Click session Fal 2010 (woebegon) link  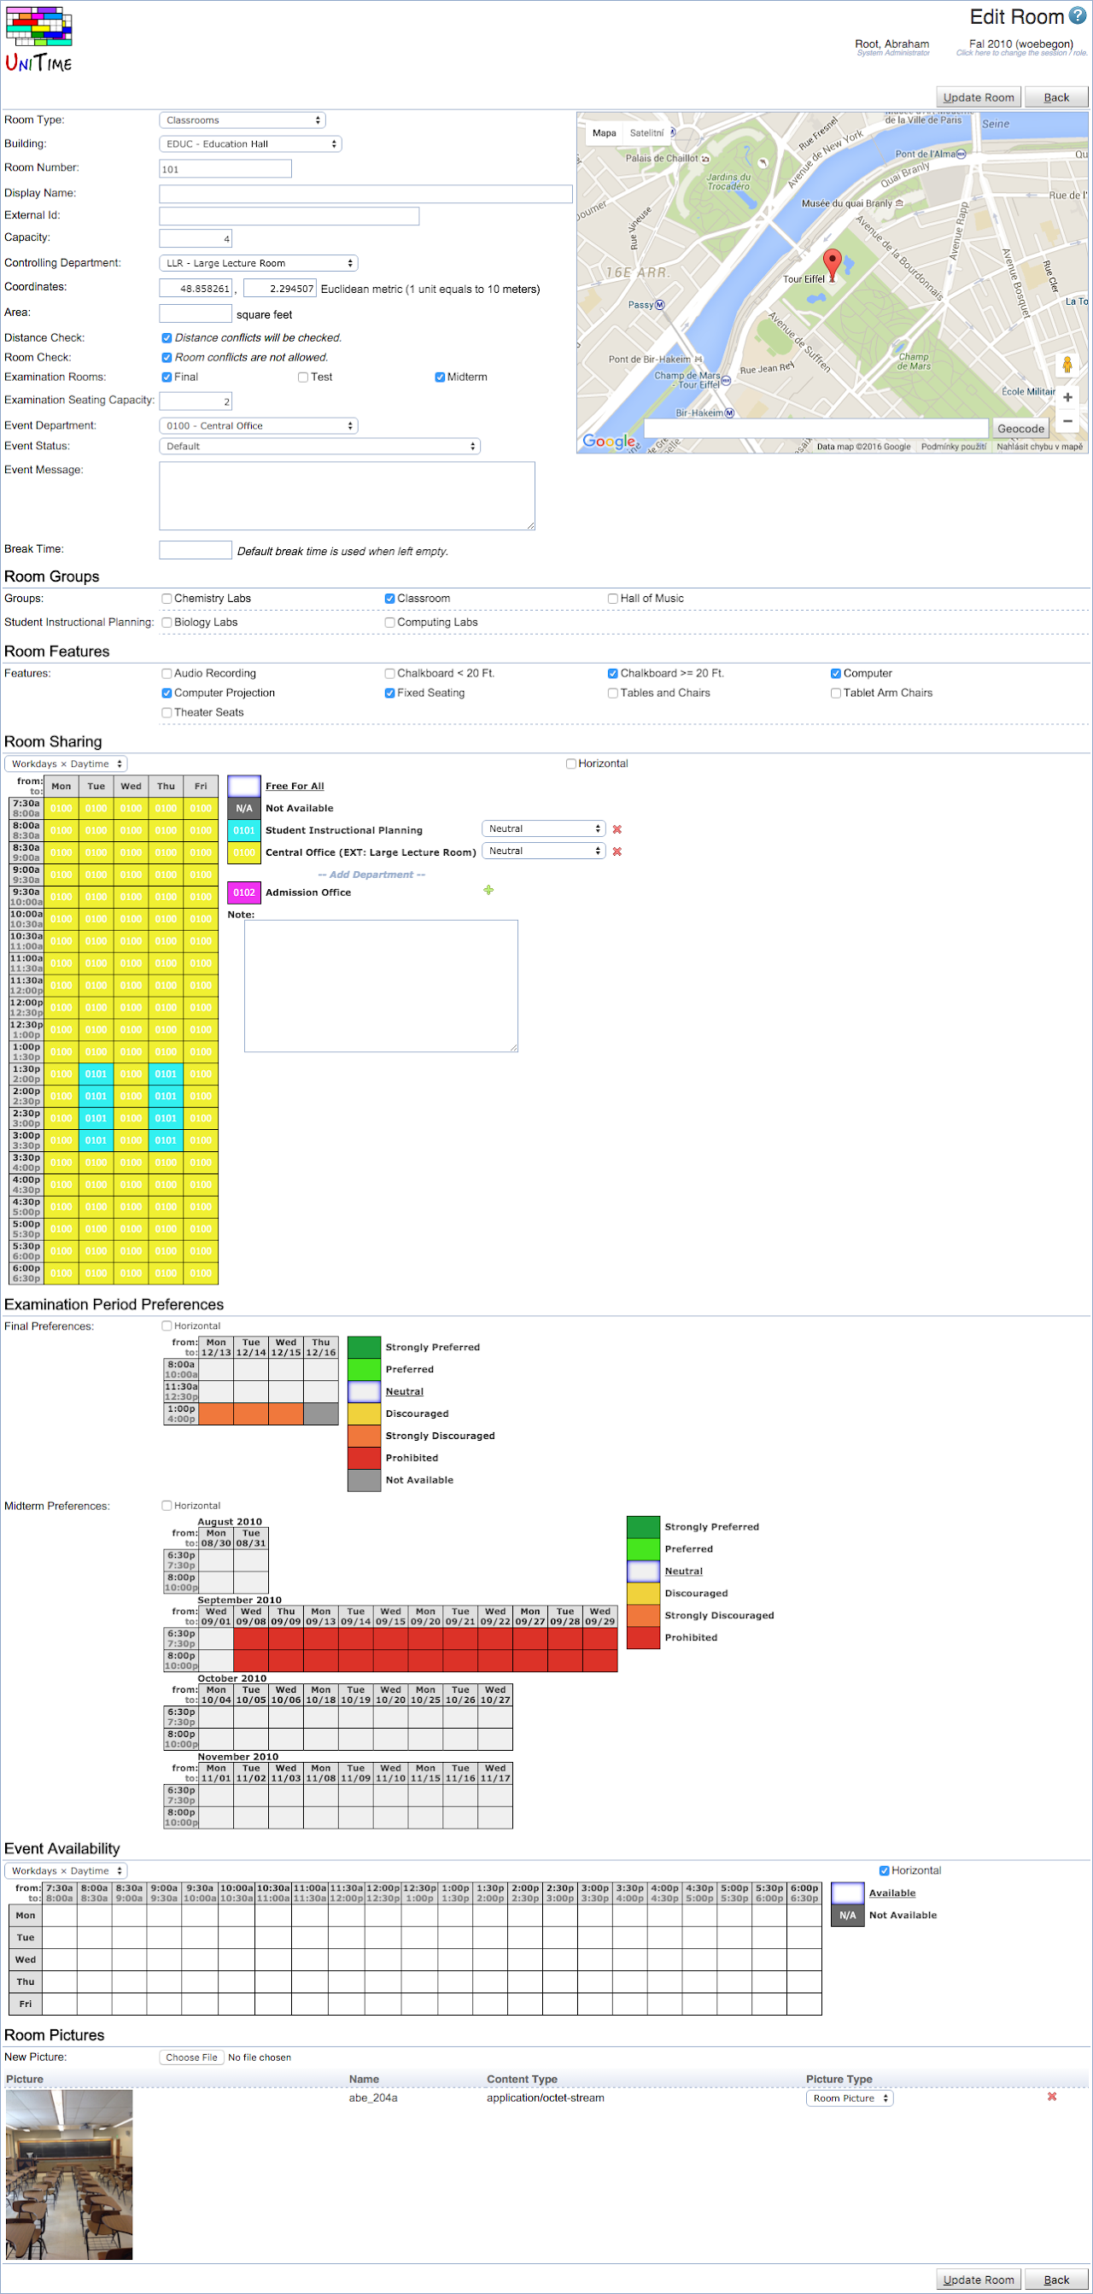coord(1020,44)
